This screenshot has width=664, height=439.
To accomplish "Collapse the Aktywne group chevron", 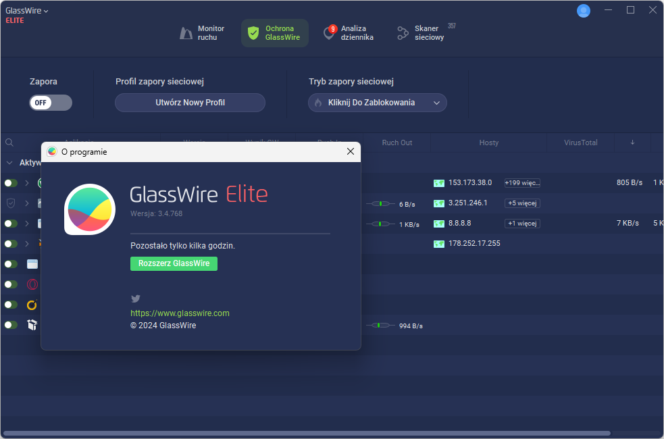I will tap(9, 163).
